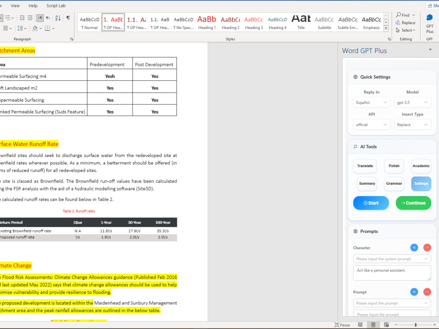The height and width of the screenshot is (329, 439).
Task: Click the zoom slider handle
Action: click(416, 325)
